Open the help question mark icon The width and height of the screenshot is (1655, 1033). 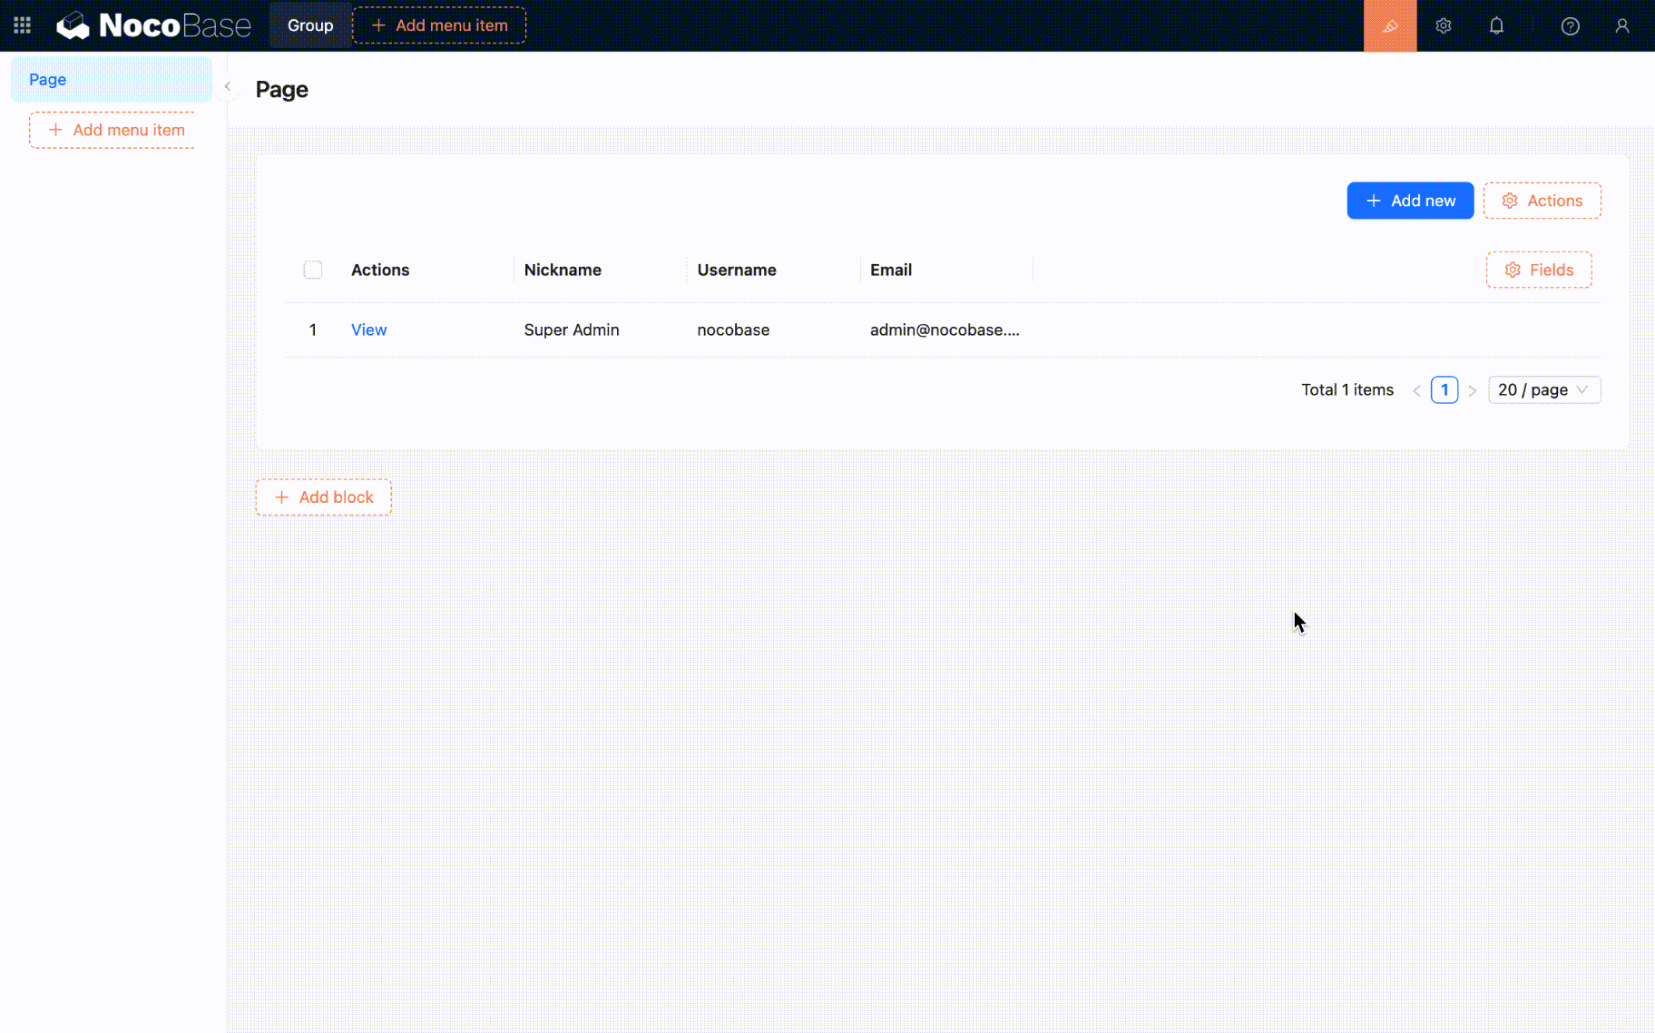(x=1571, y=25)
